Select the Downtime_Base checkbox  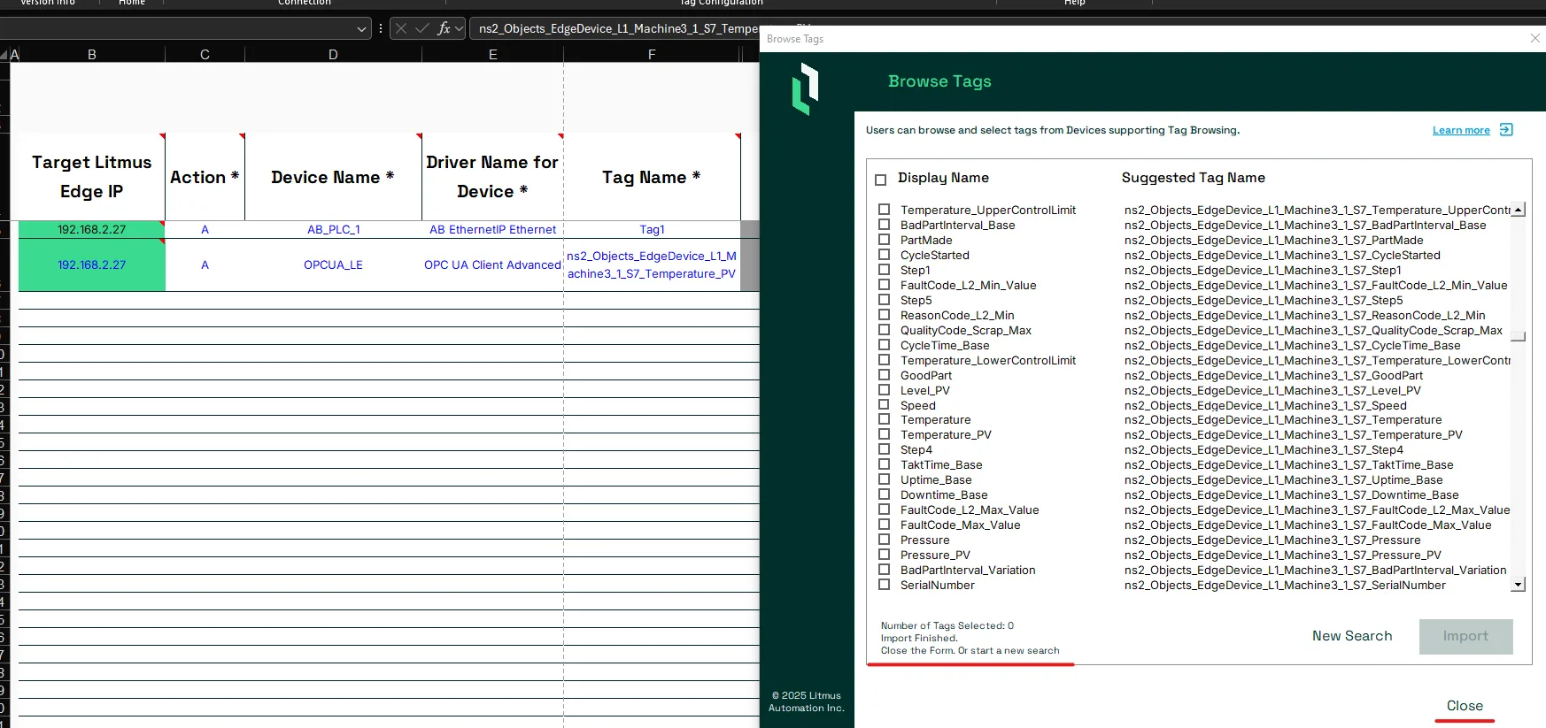pos(884,494)
